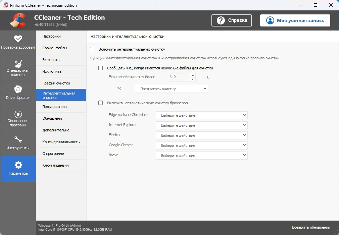This screenshot has height=235, width=339.
Task: Click the 0,5 ГБ value field
Action: click(x=180, y=77)
